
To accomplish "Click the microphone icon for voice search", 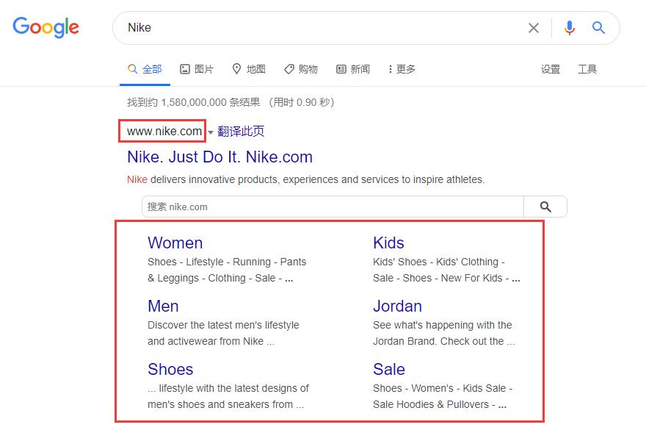I will pyautogui.click(x=569, y=27).
